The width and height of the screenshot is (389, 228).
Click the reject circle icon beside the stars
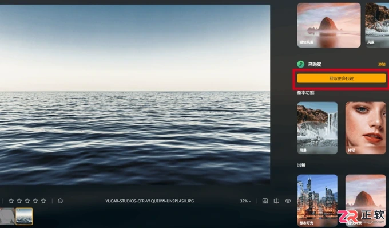coord(60,201)
